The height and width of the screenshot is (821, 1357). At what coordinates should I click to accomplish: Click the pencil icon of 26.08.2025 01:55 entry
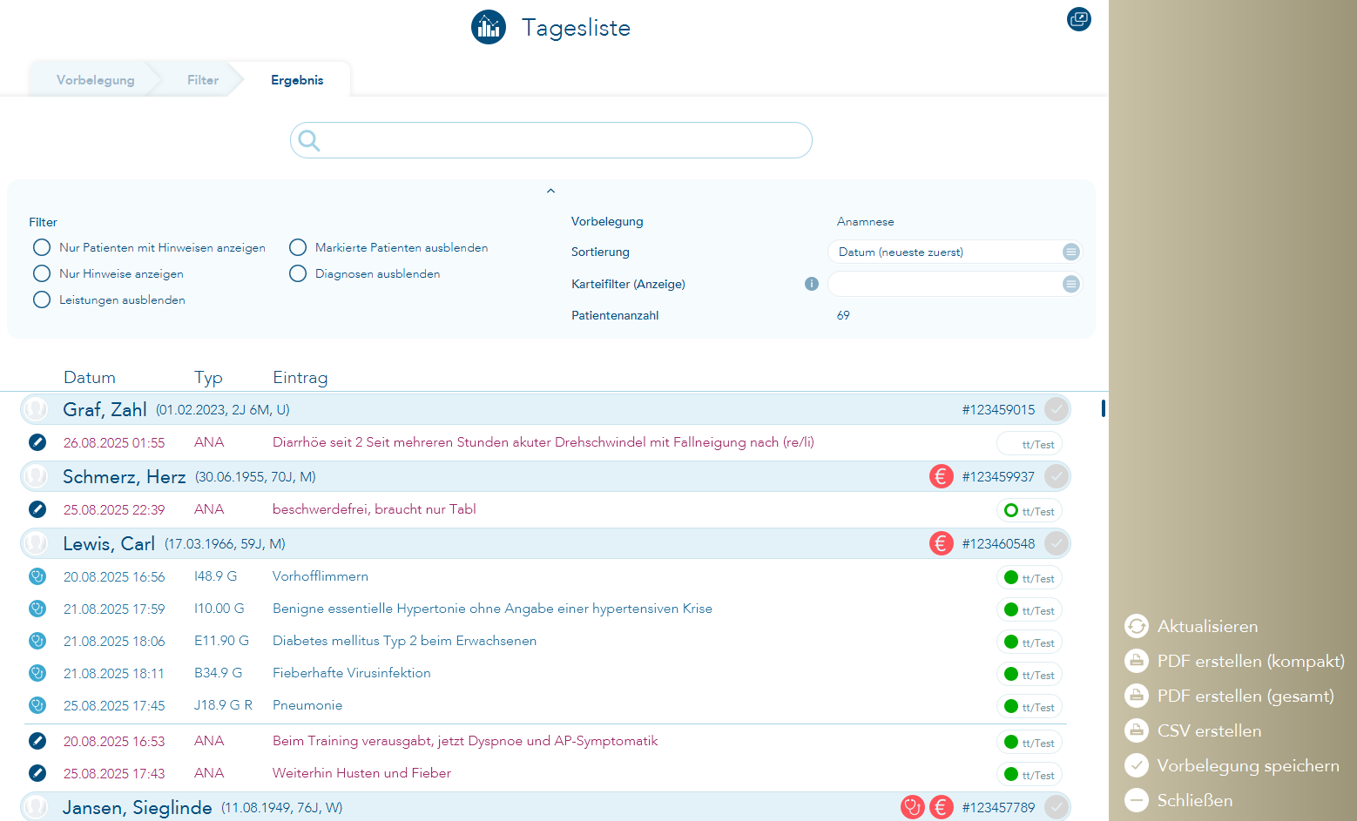[37, 442]
